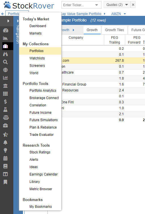This screenshot has height=214, width=145.
Task: Sort by PEG Forward column arrow
Action: coord(144,42)
